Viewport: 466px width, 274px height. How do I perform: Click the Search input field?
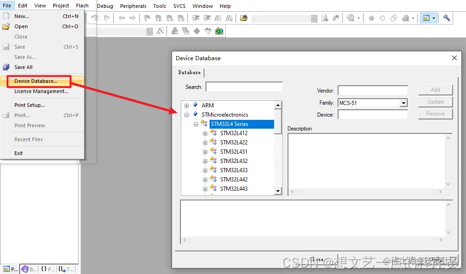coord(244,87)
